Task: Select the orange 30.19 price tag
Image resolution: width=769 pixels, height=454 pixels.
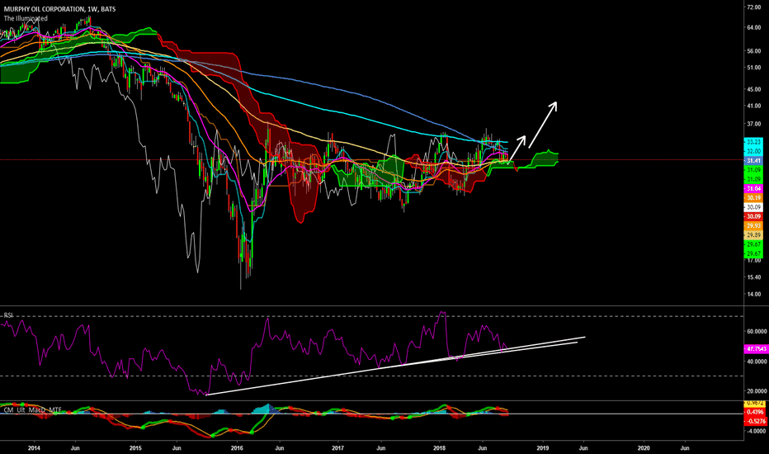Action: (x=753, y=198)
